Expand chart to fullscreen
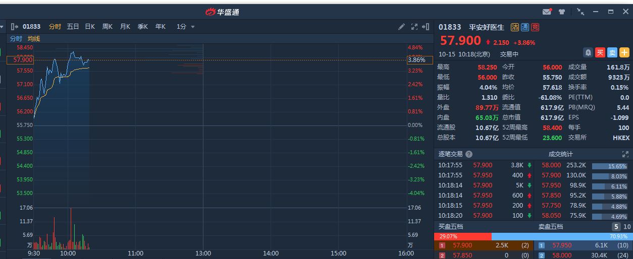The height and width of the screenshot is (259, 633). click(414, 27)
